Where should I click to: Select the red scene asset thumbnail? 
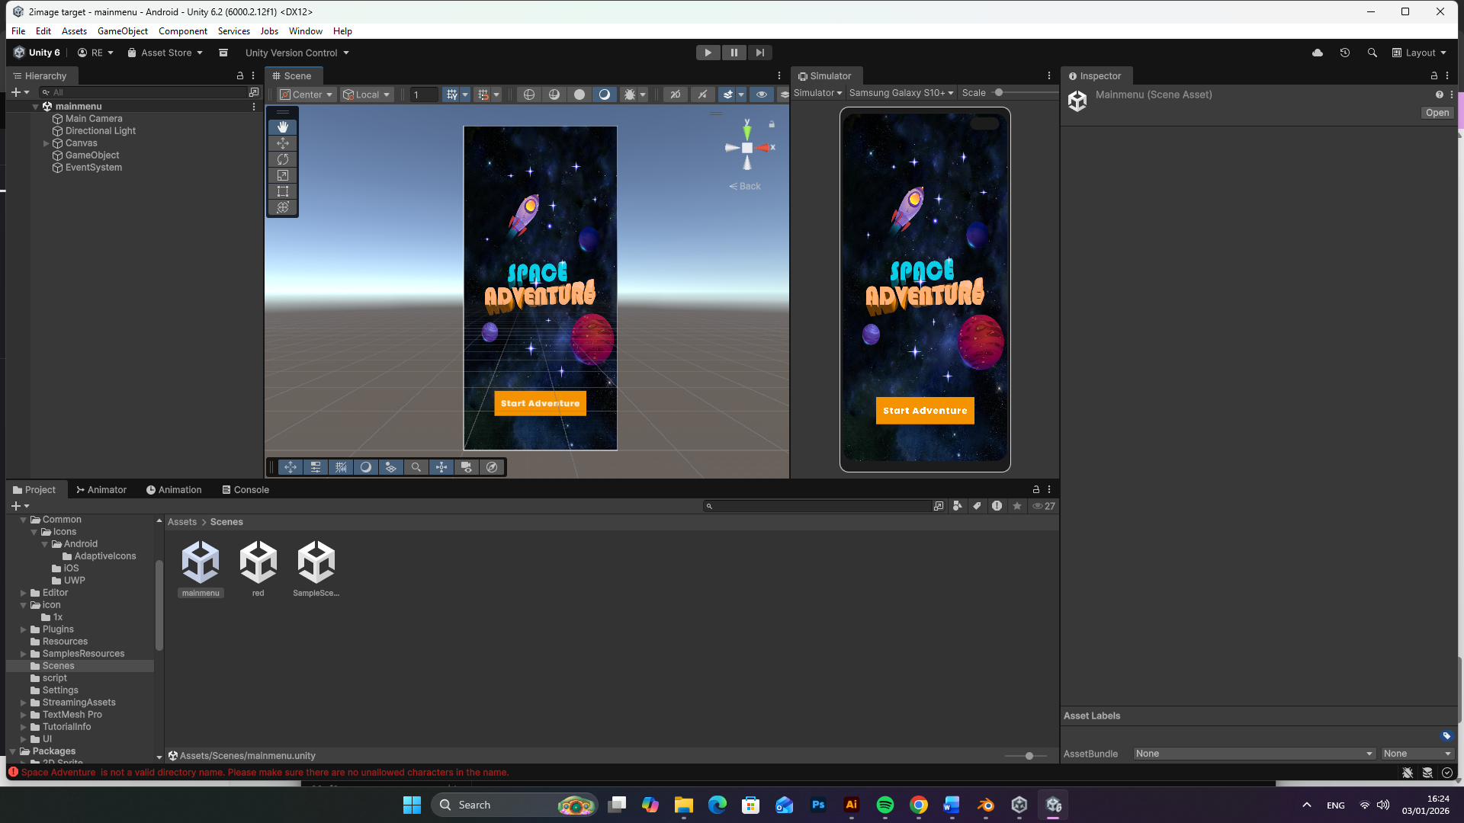click(x=258, y=562)
